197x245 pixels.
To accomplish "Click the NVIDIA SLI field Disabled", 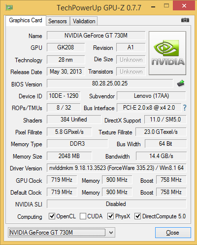I will 117,204.
